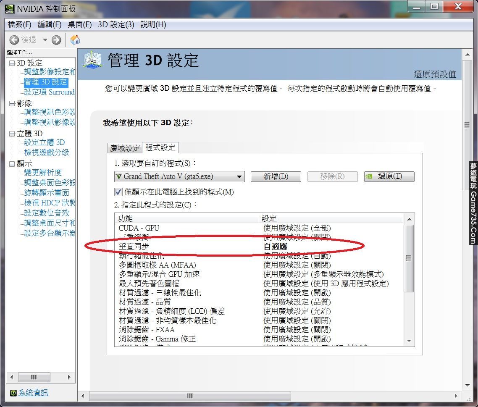Click the main panel scroll-right arrow
Viewport: 478px width, 407px height.
(456, 396)
